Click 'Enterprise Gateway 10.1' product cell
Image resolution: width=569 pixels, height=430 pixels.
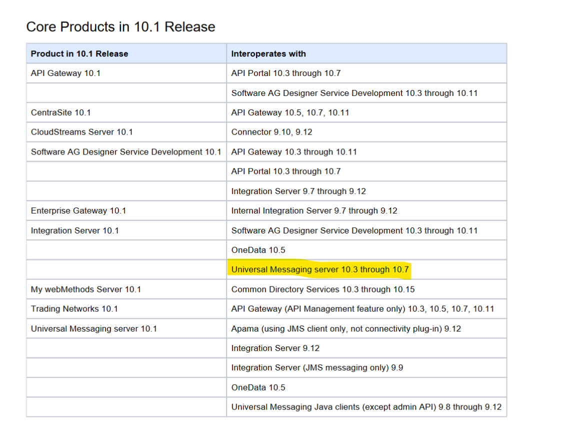78,210
